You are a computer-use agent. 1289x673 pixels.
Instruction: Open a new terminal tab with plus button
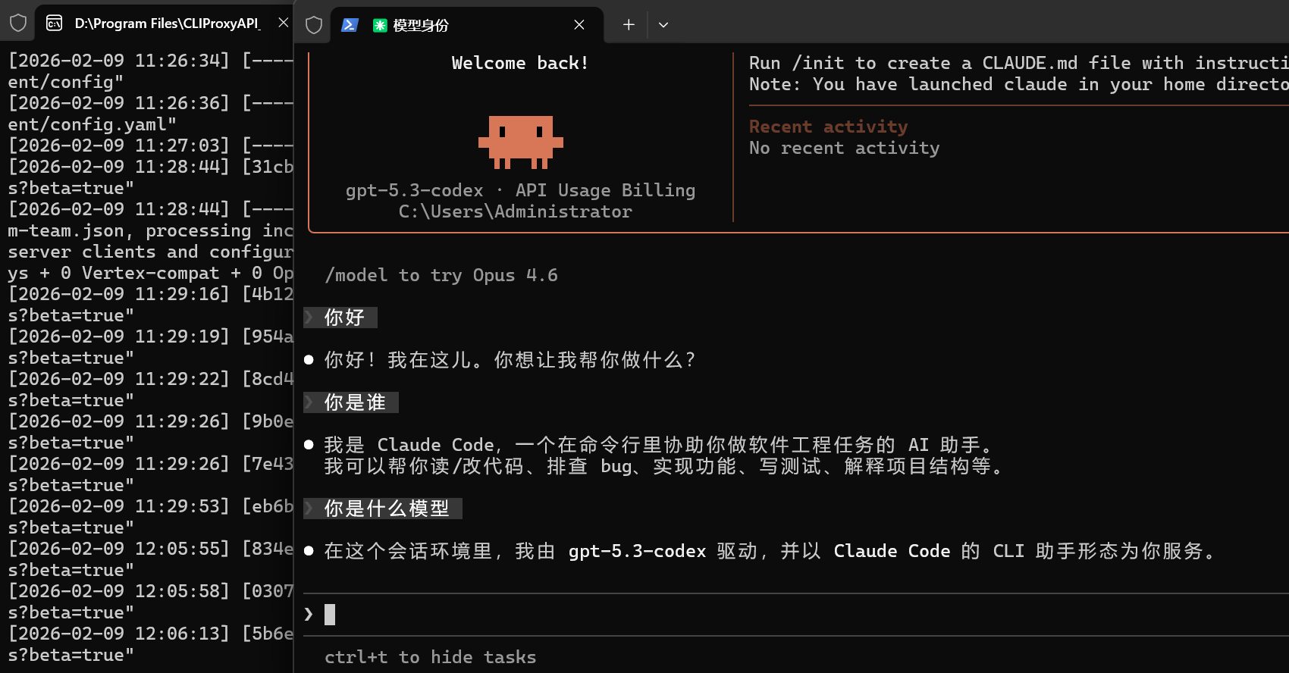[629, 25]
